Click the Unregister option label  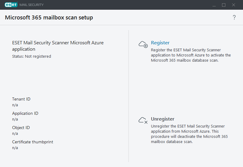coord(163,119)
